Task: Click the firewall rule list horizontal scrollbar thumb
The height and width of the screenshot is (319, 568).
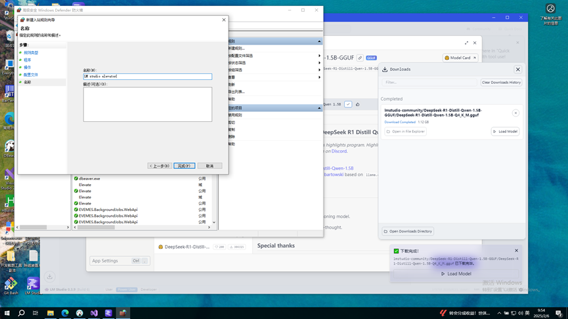Action: coord(96,227)
